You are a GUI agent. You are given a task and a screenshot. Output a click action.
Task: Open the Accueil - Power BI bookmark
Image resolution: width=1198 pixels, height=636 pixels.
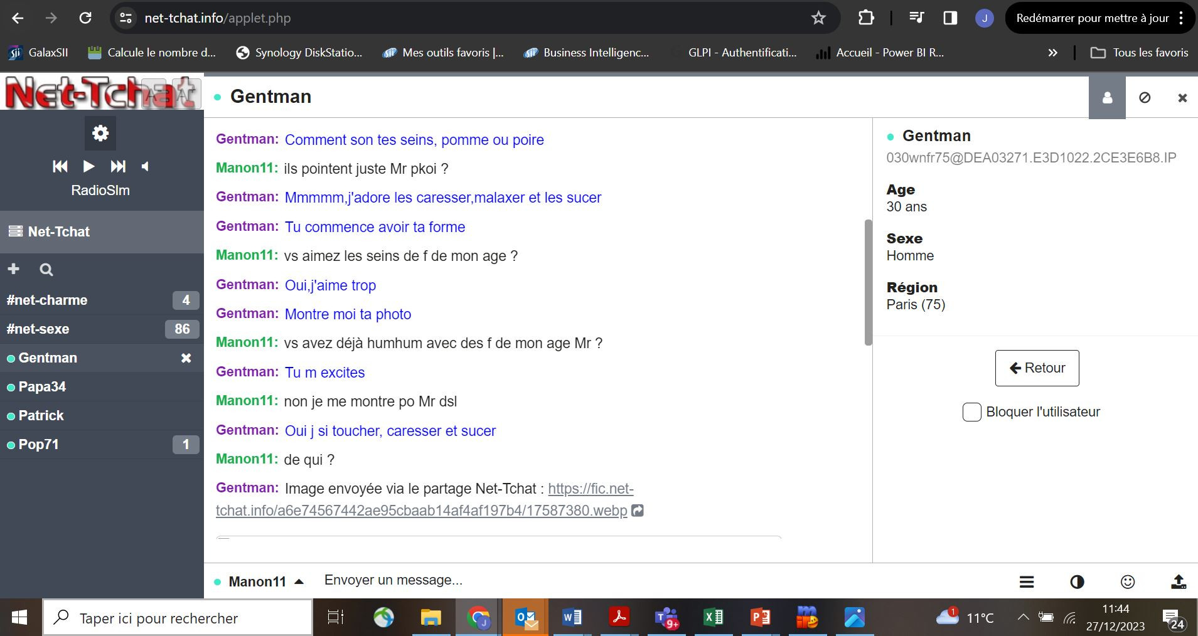click(879, 53)
